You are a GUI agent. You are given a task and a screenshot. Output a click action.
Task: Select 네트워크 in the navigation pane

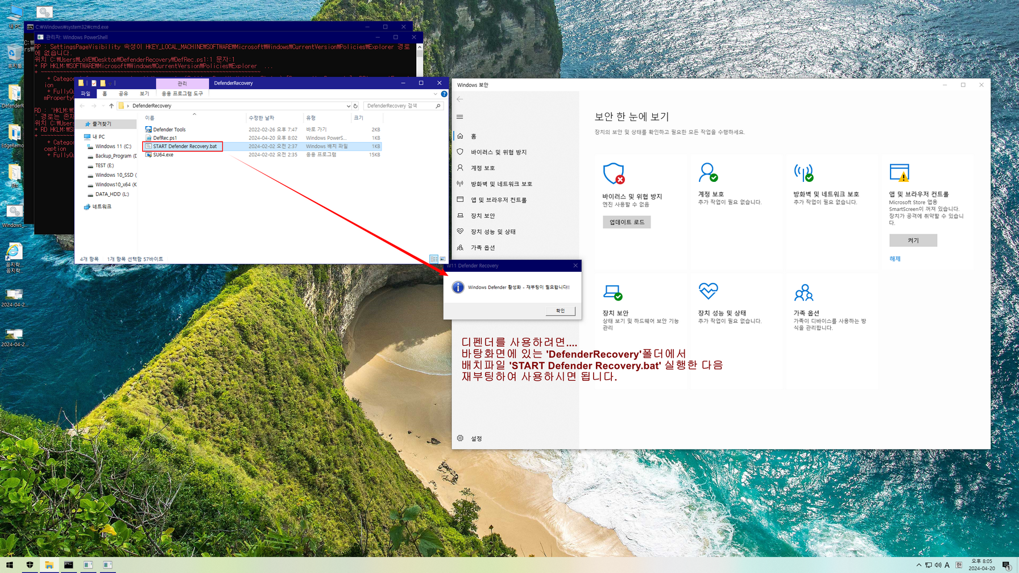102,207
